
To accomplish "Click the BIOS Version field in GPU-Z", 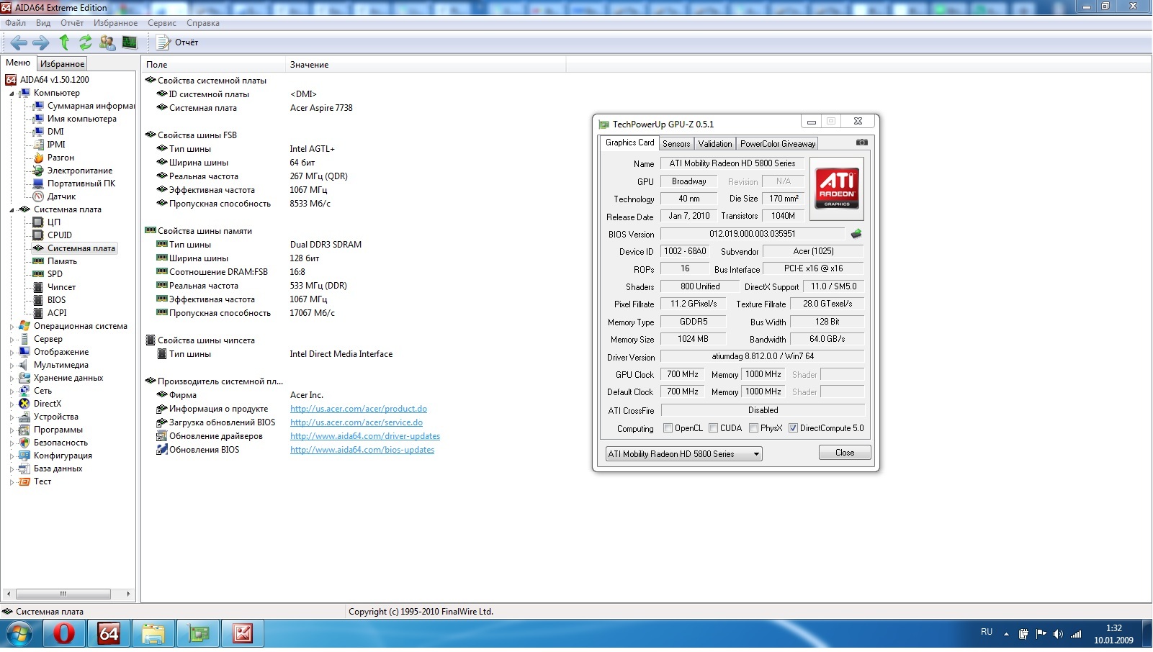I will pos(753,234).
